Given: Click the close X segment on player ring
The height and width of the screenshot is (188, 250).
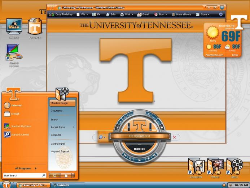Looking at the screenshot, I should 149,114.
